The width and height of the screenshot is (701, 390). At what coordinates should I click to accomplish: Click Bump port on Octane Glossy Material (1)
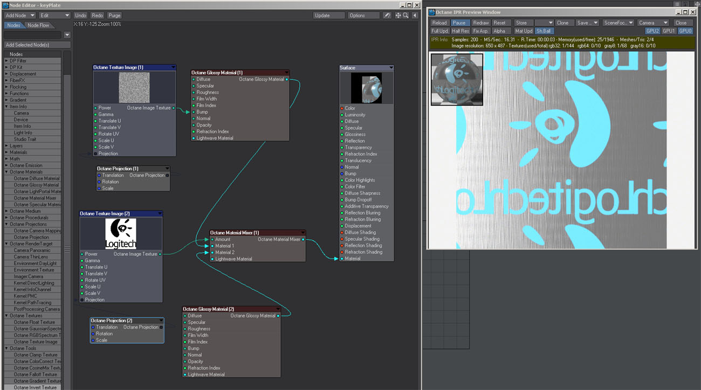[x=194, y=112]
